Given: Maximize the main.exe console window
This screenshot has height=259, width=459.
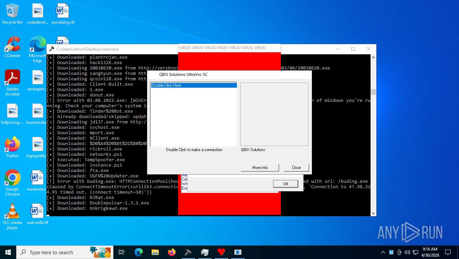Looking at the screenshot, I should pyautogui.click(x=353, y=49).
